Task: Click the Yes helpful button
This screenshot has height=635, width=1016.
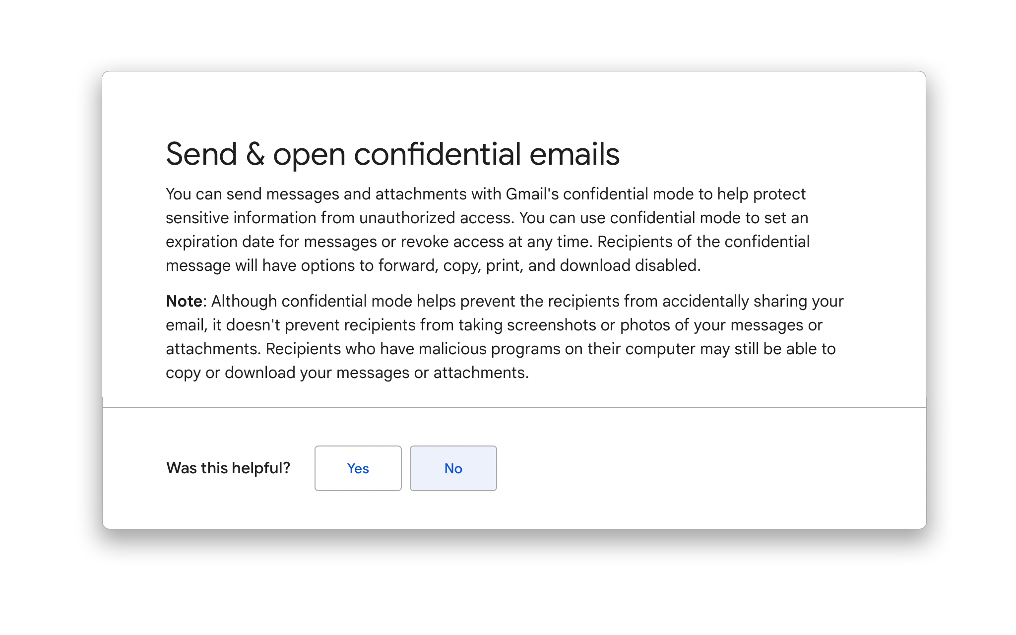Action: (358, 468)
